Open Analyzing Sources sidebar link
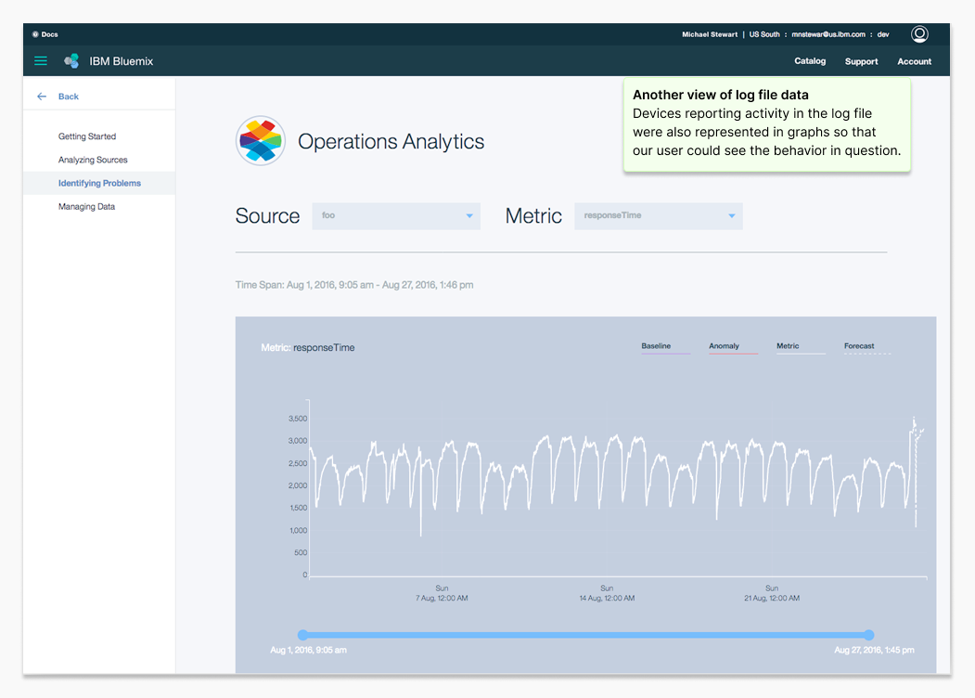The image size is (975, 698). point(93,160)
